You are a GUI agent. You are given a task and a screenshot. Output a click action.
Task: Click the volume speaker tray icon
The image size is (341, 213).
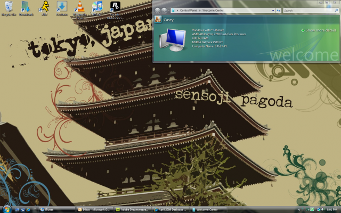(323, 210)
